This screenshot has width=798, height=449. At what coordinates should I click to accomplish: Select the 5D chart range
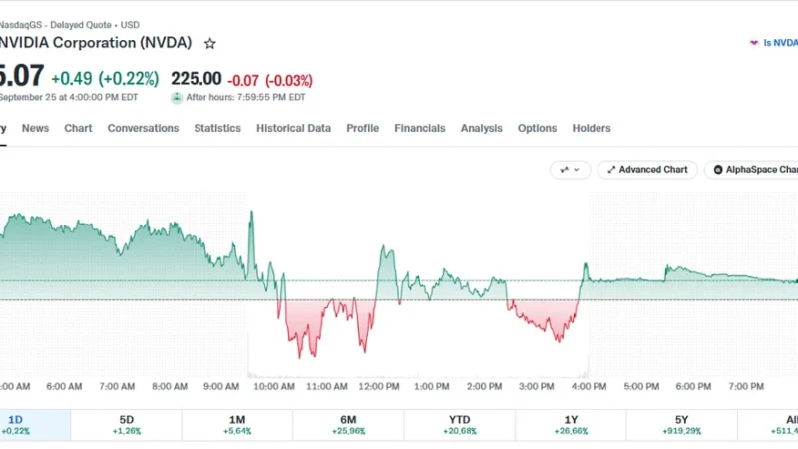127,425
